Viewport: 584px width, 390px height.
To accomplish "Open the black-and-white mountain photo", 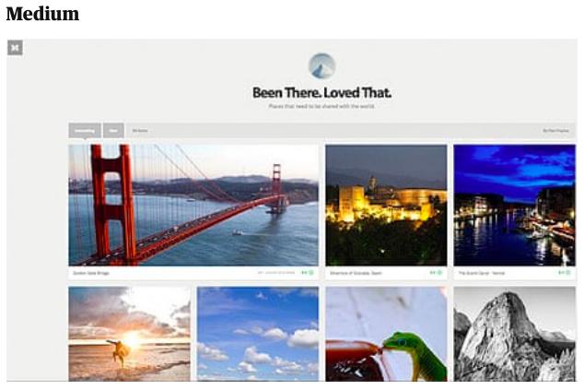I will 514,334.
